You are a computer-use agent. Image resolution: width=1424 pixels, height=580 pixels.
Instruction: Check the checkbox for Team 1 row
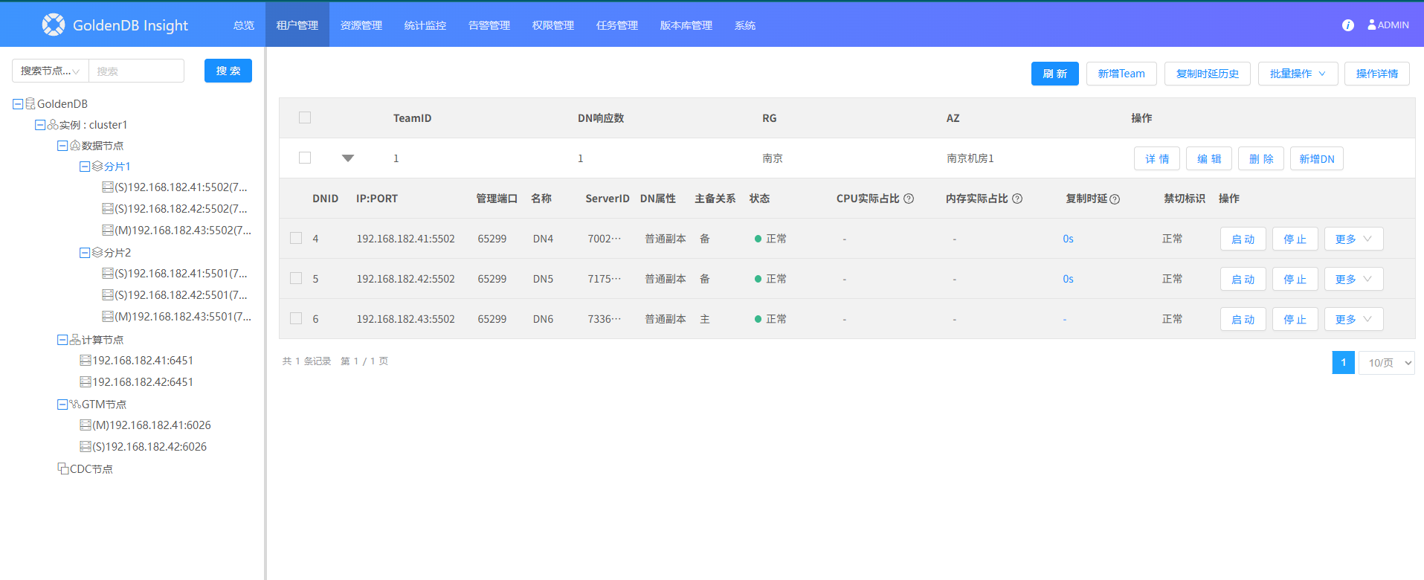(x=305, y=158)
